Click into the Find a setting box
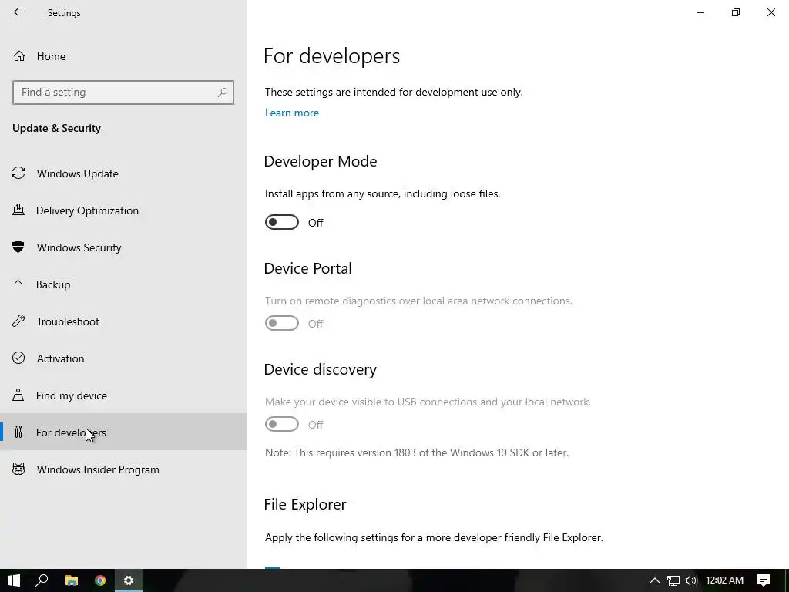 pos(123,92)
